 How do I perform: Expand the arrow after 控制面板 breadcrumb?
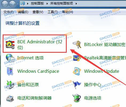47,3
